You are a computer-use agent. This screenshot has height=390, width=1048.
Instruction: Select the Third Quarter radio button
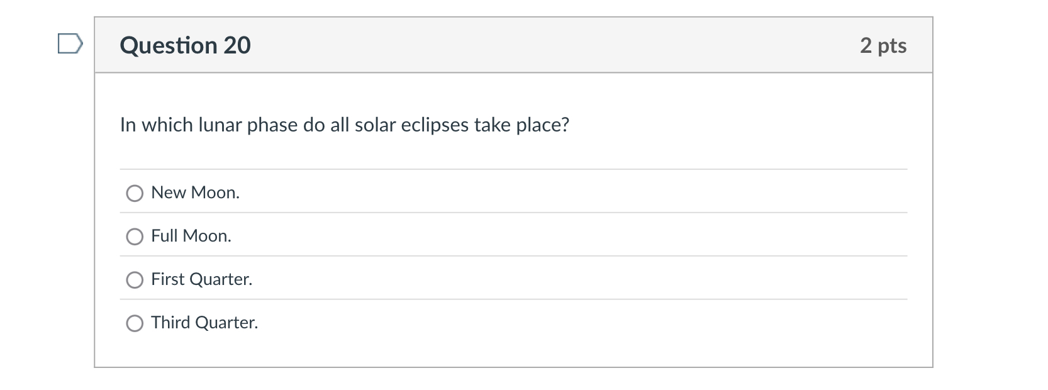point(133,323)
